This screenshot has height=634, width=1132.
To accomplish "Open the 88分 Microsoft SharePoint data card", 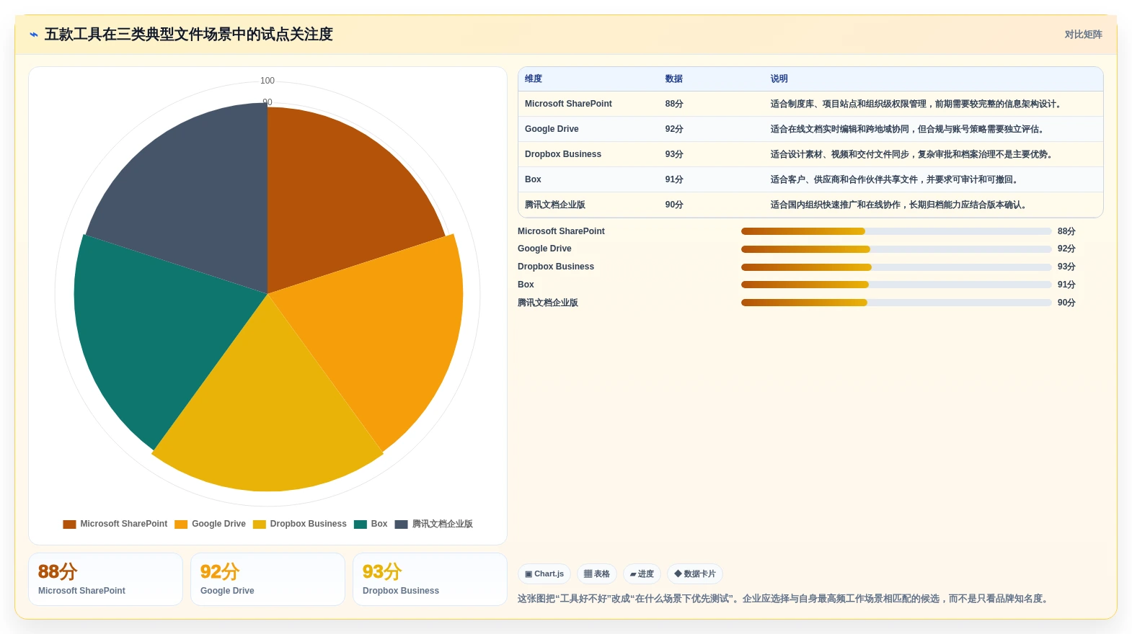I will 105,579.
